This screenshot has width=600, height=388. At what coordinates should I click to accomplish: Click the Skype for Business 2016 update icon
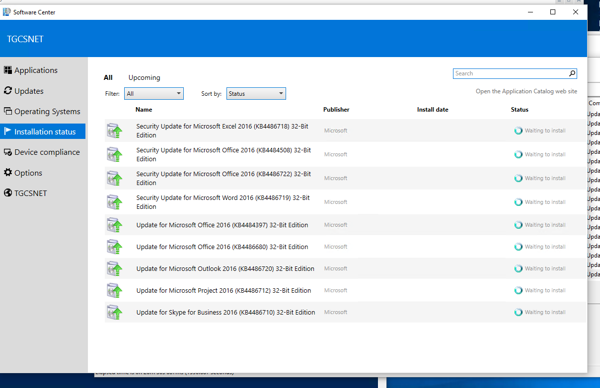tap(115, 312)
